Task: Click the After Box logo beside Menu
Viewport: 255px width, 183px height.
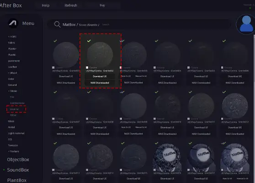Action: coord(13,23)
